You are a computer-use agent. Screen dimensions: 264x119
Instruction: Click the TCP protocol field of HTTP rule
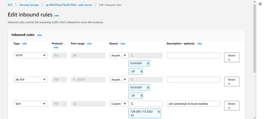pyautogui.click(x=59, y=56)
